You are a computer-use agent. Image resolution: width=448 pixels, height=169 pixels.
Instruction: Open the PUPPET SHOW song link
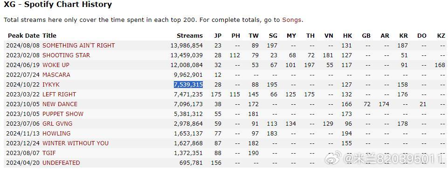[63, 114]
